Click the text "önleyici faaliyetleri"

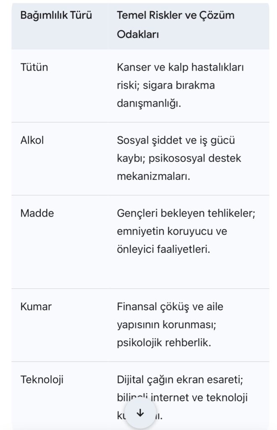click(x=163, y=249)
